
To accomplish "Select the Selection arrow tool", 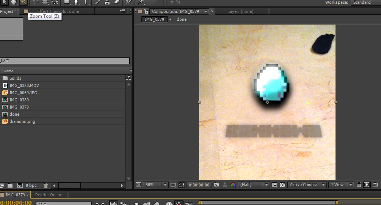I will 5,2.
